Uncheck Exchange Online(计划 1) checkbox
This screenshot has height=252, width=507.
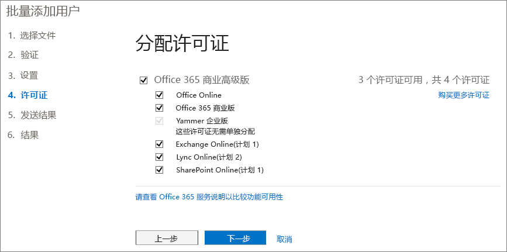coord(159,144)
